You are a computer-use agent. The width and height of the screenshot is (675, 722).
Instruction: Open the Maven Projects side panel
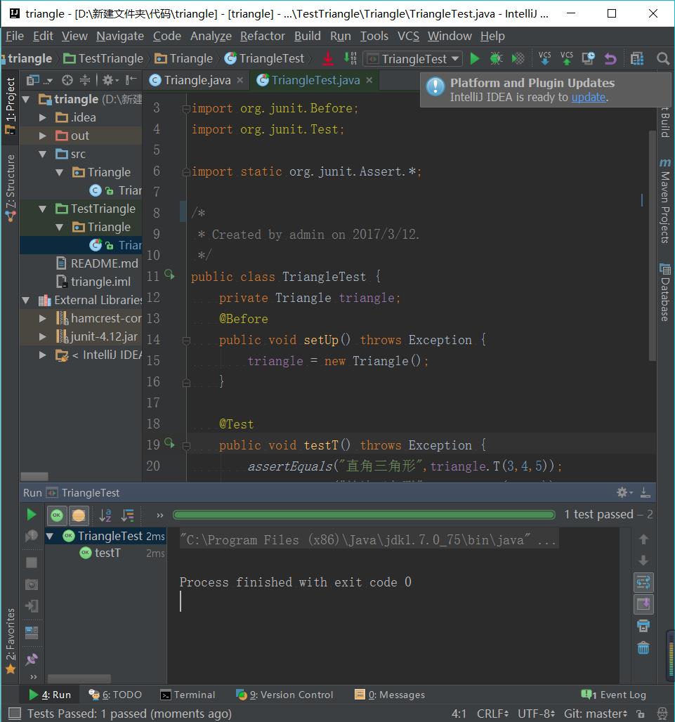pyautogui.click(x=664, y=202)
